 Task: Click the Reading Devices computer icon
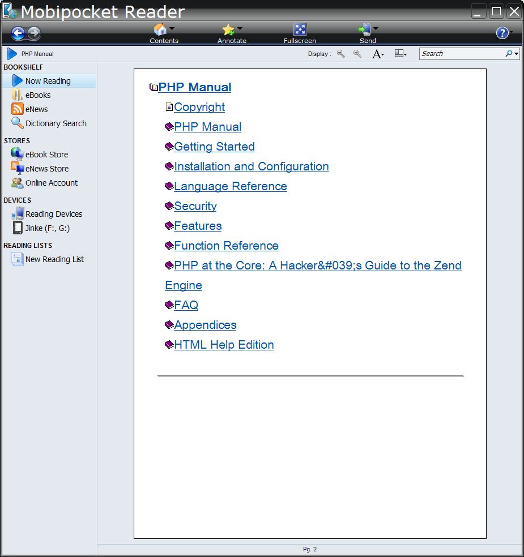(x=17, y=213)
